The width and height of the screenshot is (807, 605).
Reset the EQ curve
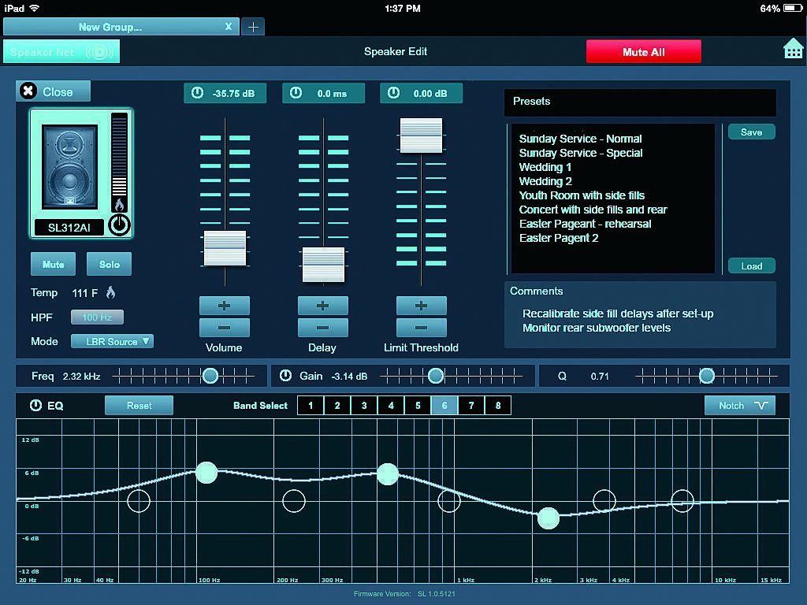click(139, 405)
